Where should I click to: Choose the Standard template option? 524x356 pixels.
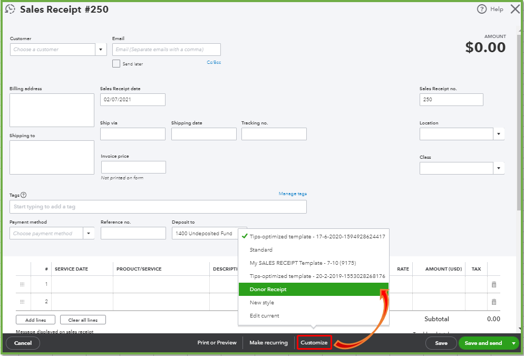coord(261,250)
